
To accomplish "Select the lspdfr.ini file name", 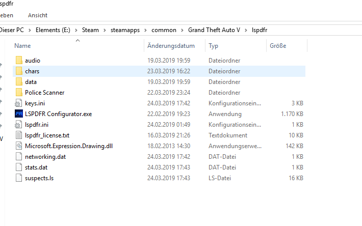I will 37,125.
